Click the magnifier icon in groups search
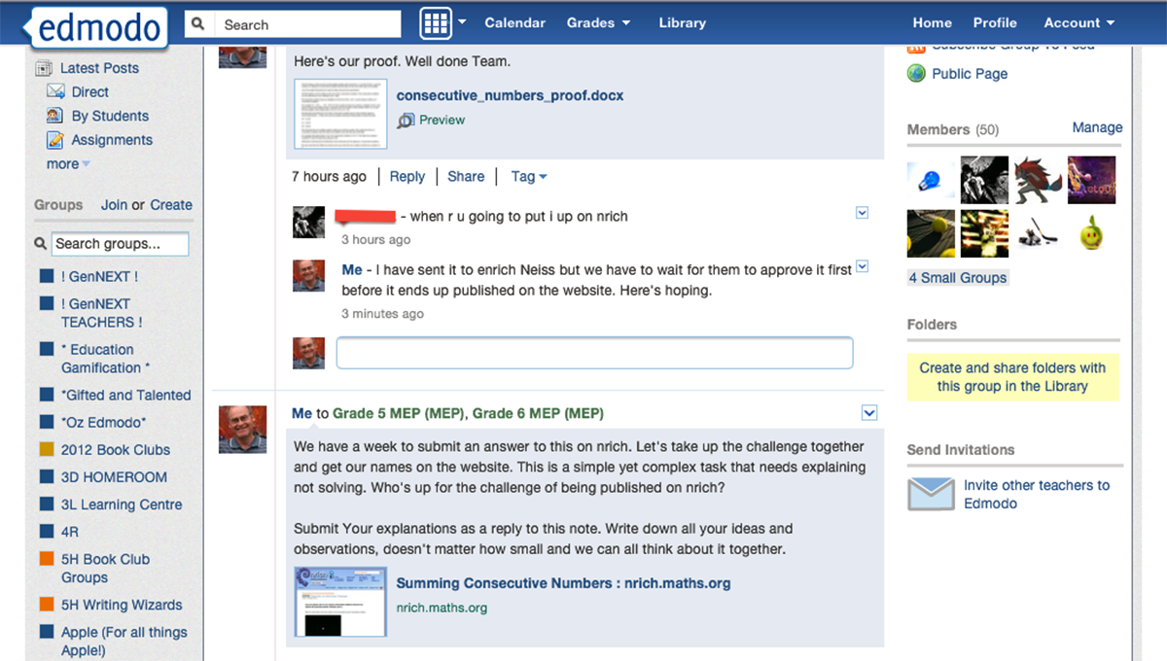This screenshot has height=661, width=1167. (x=40, y=244)
